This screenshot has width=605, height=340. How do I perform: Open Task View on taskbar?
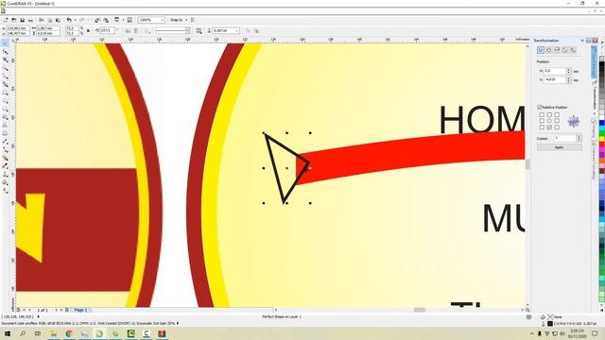tap(38, 333)
